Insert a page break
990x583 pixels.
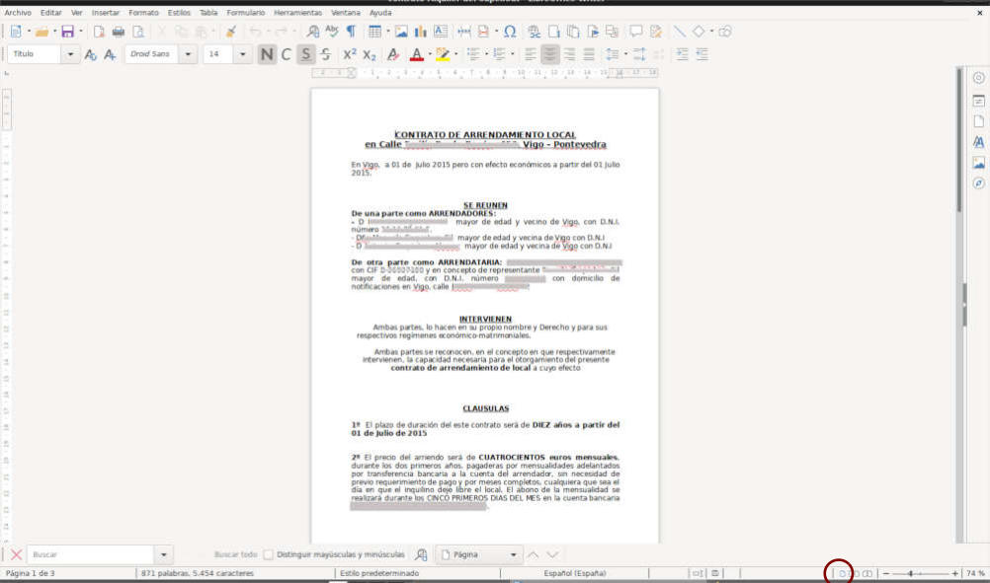(464, 32)
